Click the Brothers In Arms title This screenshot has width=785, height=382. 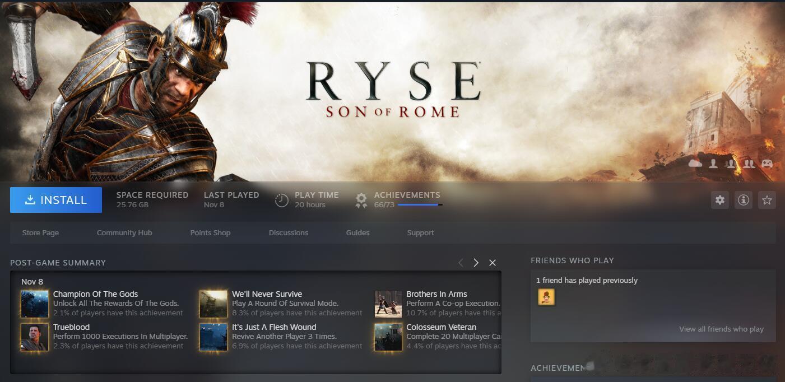pyautogui.click(x=436, y=294)
